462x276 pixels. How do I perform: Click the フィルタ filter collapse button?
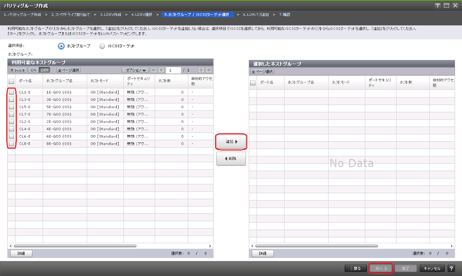[18, 70]
